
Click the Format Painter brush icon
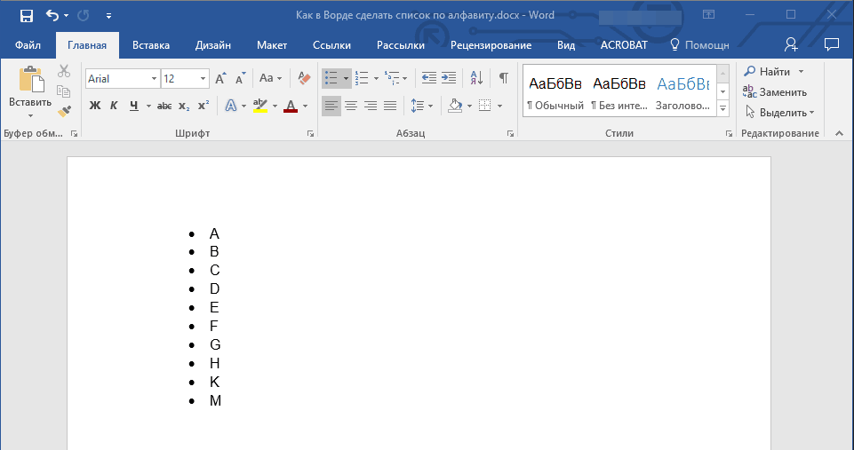point(64,112)
